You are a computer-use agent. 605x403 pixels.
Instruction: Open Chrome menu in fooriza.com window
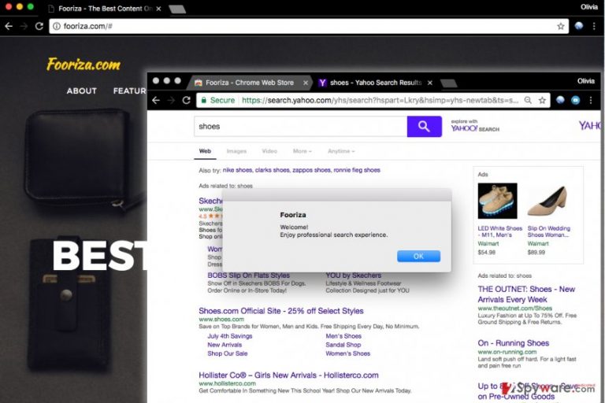coord(594,26)
